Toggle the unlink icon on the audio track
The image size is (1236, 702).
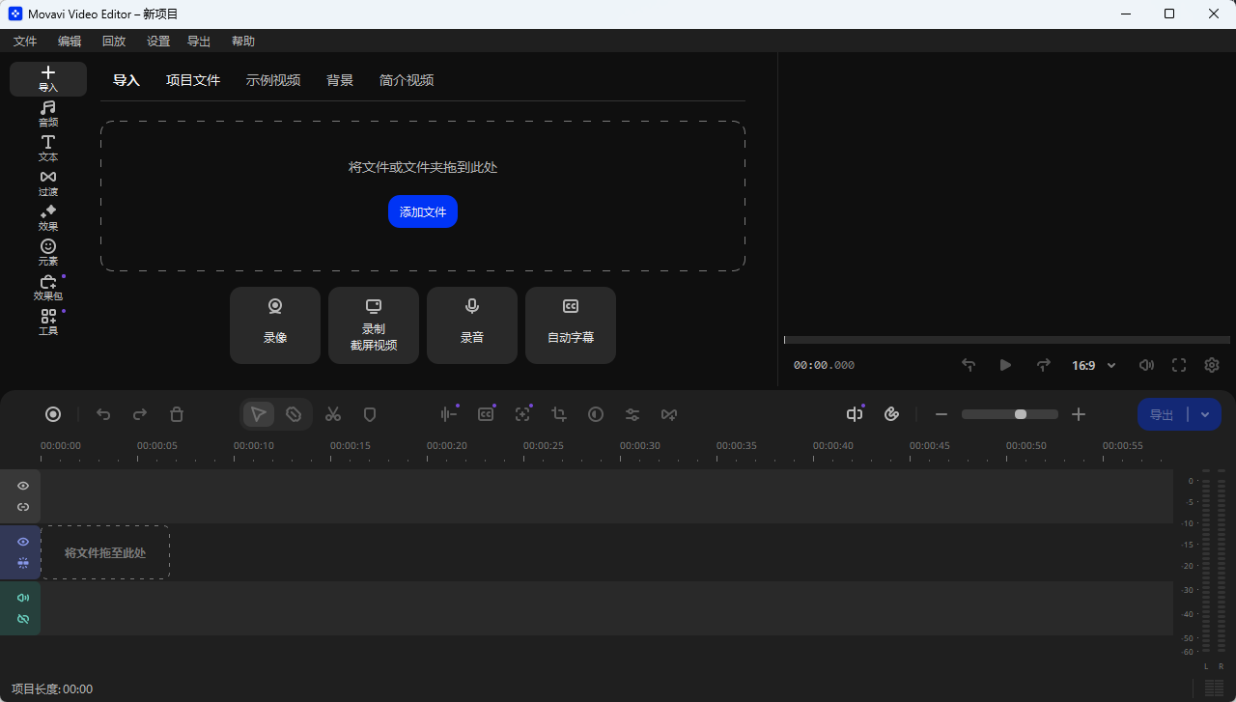23,619
